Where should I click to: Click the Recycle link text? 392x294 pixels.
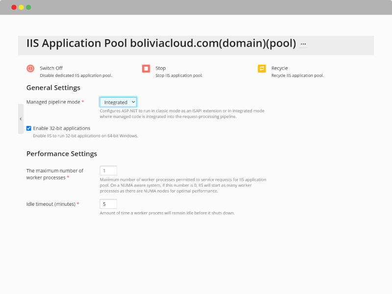pos(279,68)
